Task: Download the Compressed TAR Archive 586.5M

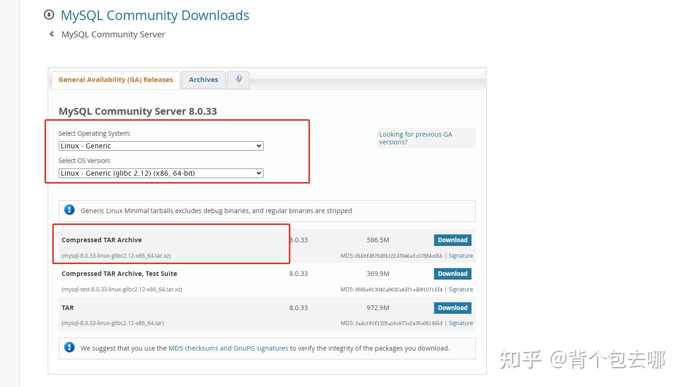Action: click(x=452, y=240)
